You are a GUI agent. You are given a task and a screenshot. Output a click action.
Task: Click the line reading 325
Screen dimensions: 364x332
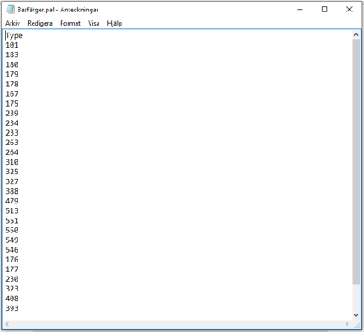[11, 172]
